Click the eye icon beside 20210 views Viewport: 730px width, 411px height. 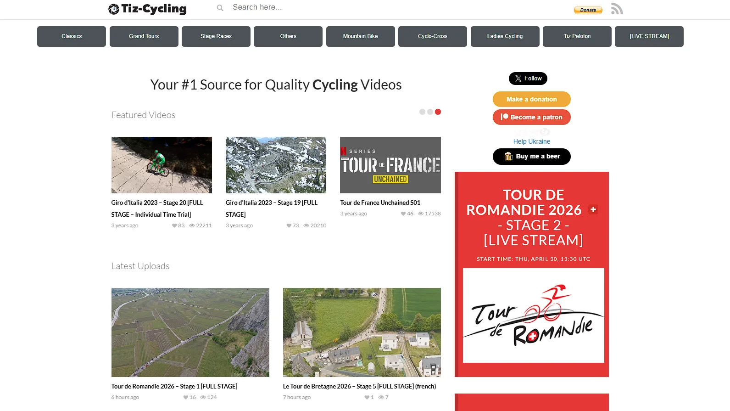click(x=306, y=225)
